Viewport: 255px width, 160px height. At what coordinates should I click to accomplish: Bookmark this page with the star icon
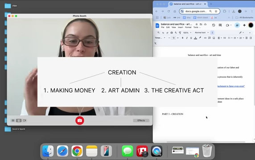click(x=216, y=12)
